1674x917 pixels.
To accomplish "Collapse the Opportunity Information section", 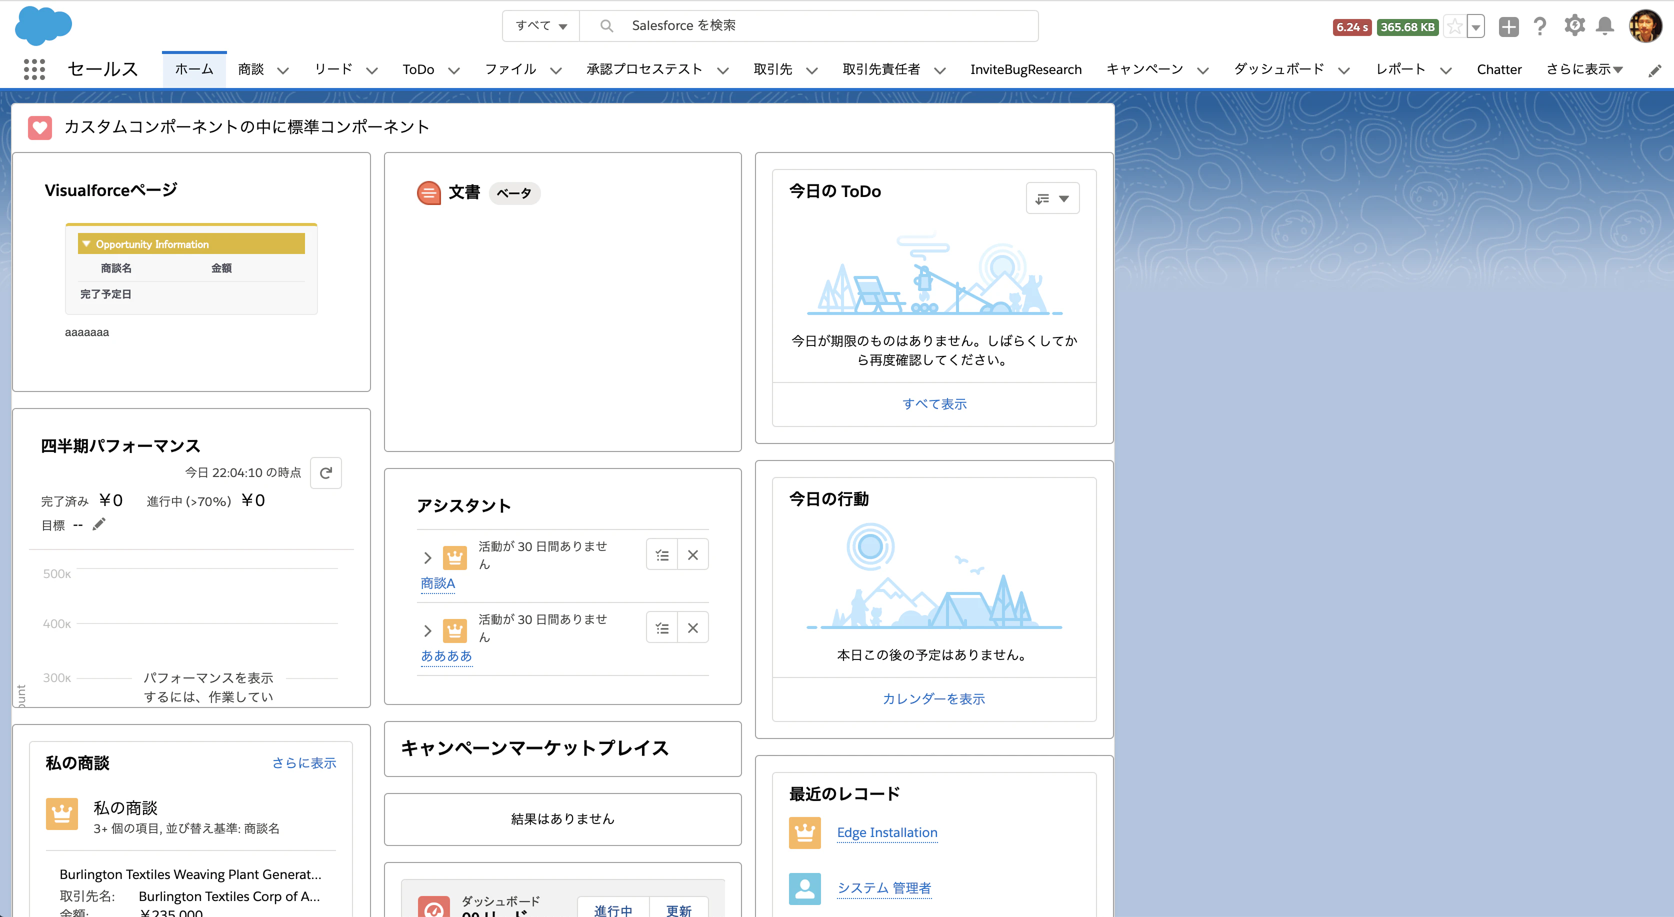I will click(86, 243).
